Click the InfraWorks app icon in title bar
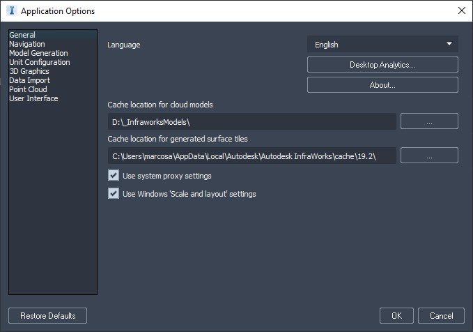Viewport: 473px width, 332px height. click(x=11, y=11)
